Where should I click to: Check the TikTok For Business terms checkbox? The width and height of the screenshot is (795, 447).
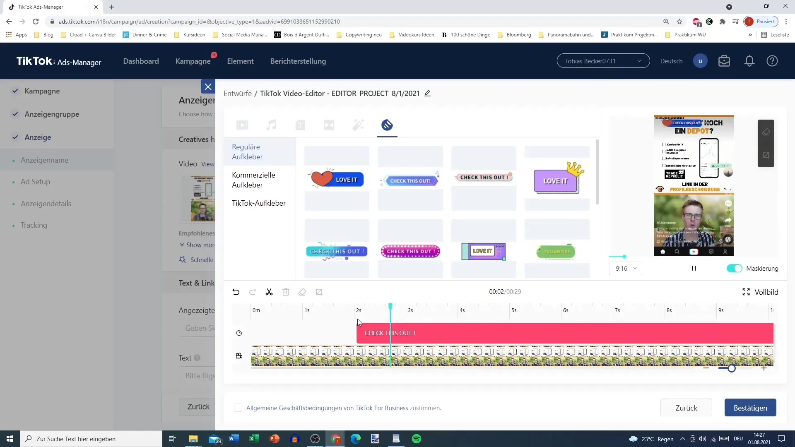point(238,408)
